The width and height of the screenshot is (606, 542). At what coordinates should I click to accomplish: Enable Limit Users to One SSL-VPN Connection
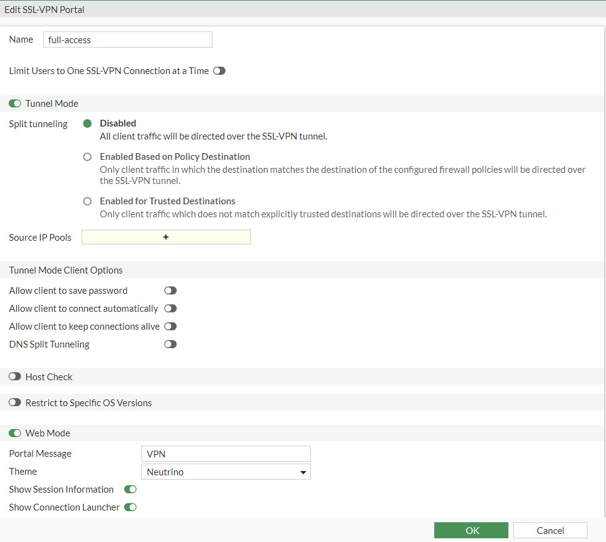tap(219, 71)
